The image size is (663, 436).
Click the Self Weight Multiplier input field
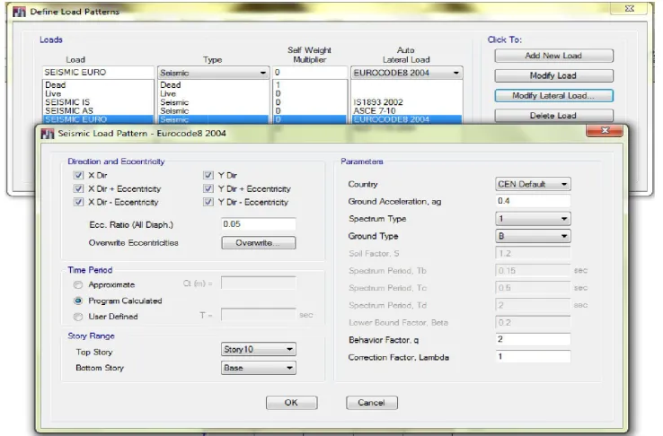310,72
